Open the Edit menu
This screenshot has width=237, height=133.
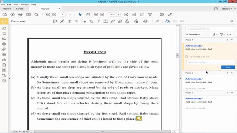[x=9, y=5]
